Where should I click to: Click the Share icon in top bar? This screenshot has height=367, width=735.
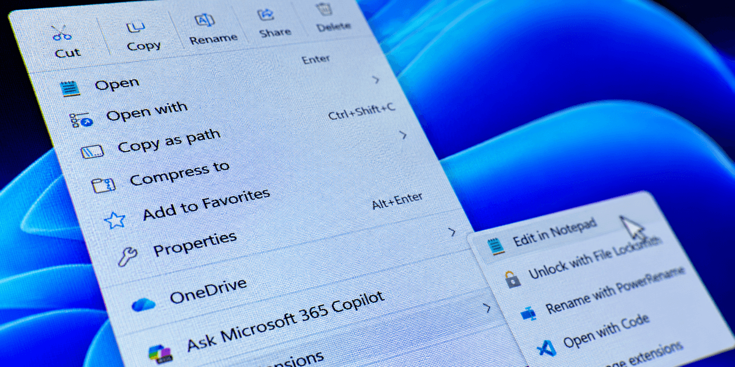(x=266, y=14)
